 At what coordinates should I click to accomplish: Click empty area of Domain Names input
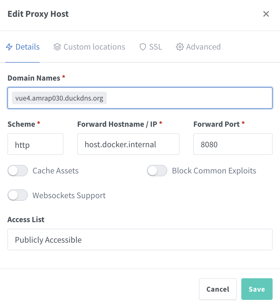pyautogui.click(x=188, y=98)
